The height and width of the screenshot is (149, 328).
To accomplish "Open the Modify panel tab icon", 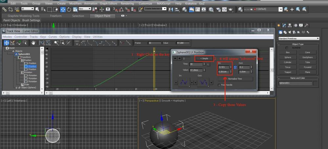I will coord(285,25).
